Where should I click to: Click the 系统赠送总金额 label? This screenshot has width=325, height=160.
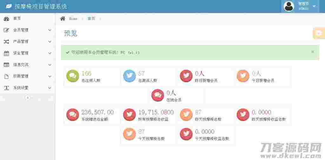click(95, 119)
